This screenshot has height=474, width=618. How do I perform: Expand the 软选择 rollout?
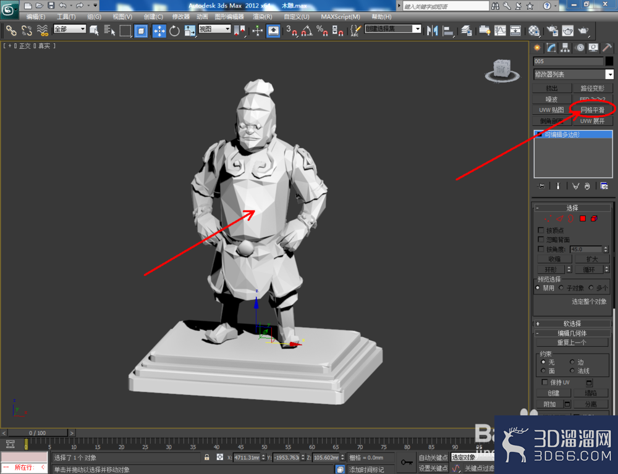click(572, 323)
